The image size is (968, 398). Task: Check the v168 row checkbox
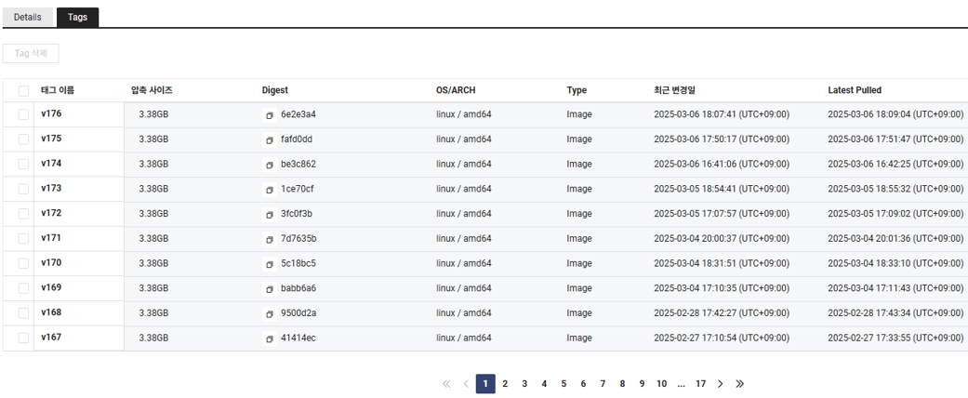[x=23, y=312]
